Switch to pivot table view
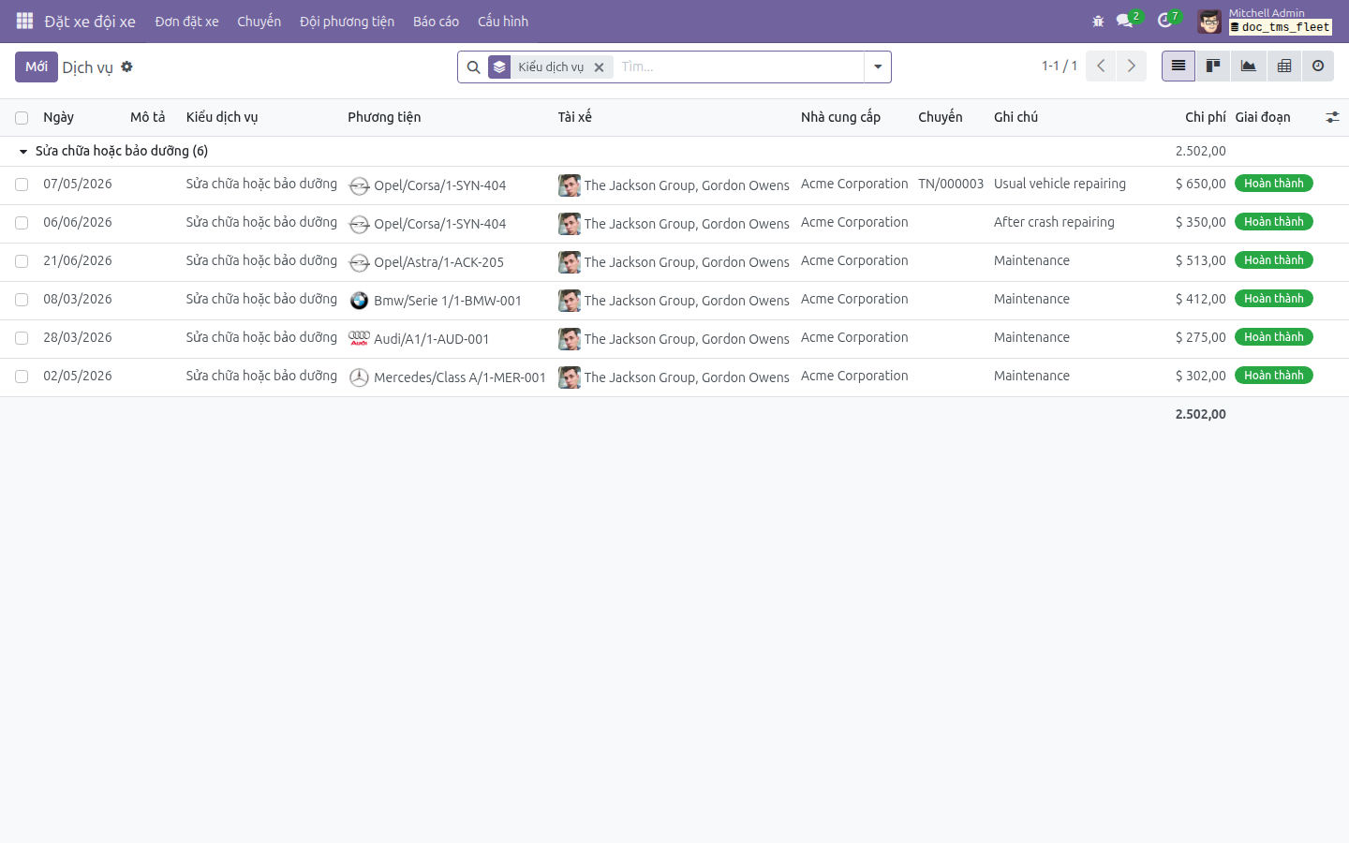The image size is (1349, 843). [x=1283, y=66]
